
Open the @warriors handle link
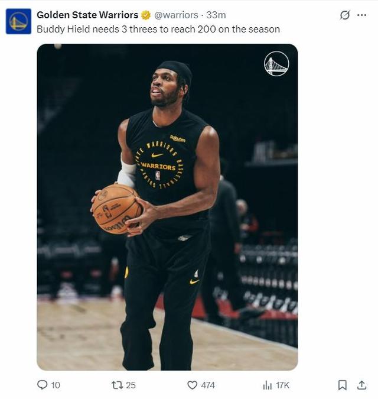click(x=176, y=15)
